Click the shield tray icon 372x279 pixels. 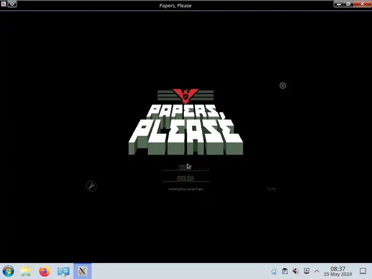point(274,271)
